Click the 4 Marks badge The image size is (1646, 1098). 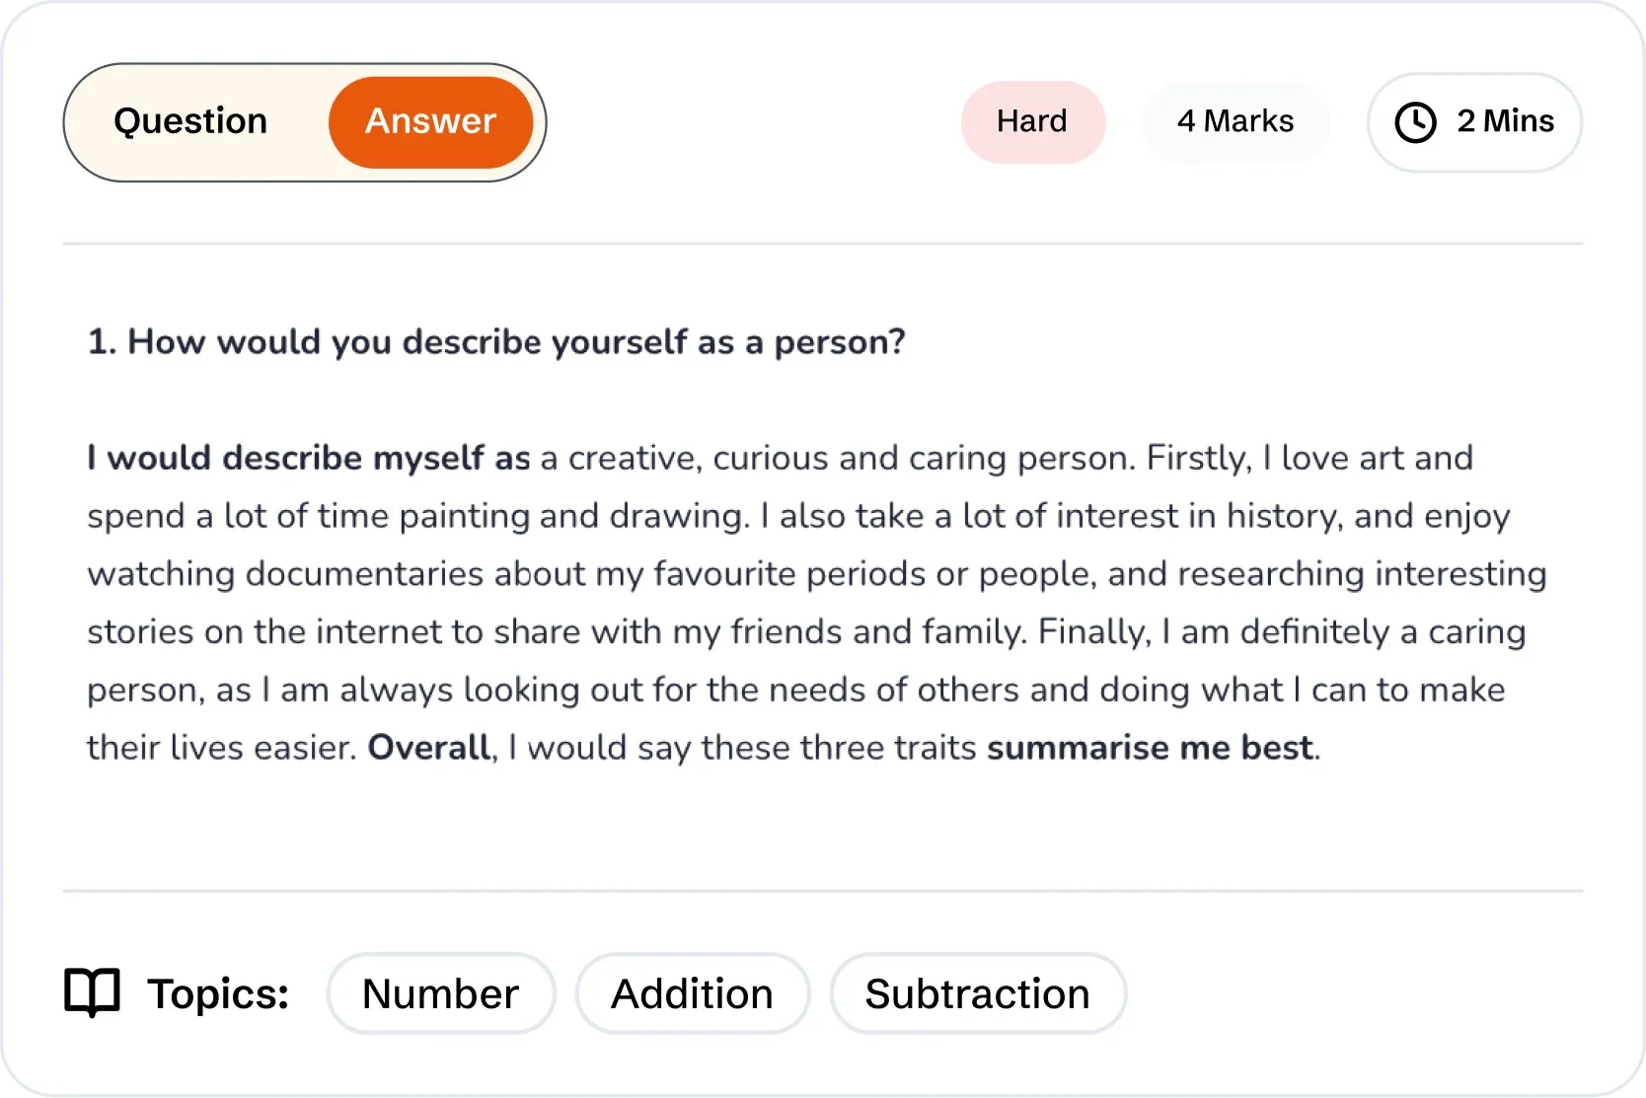pos(1235,121)
